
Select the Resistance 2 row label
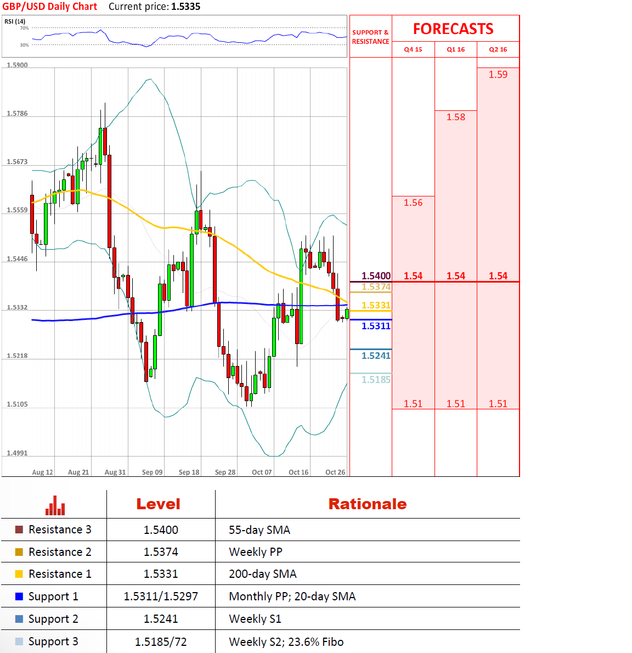point(60,552)
